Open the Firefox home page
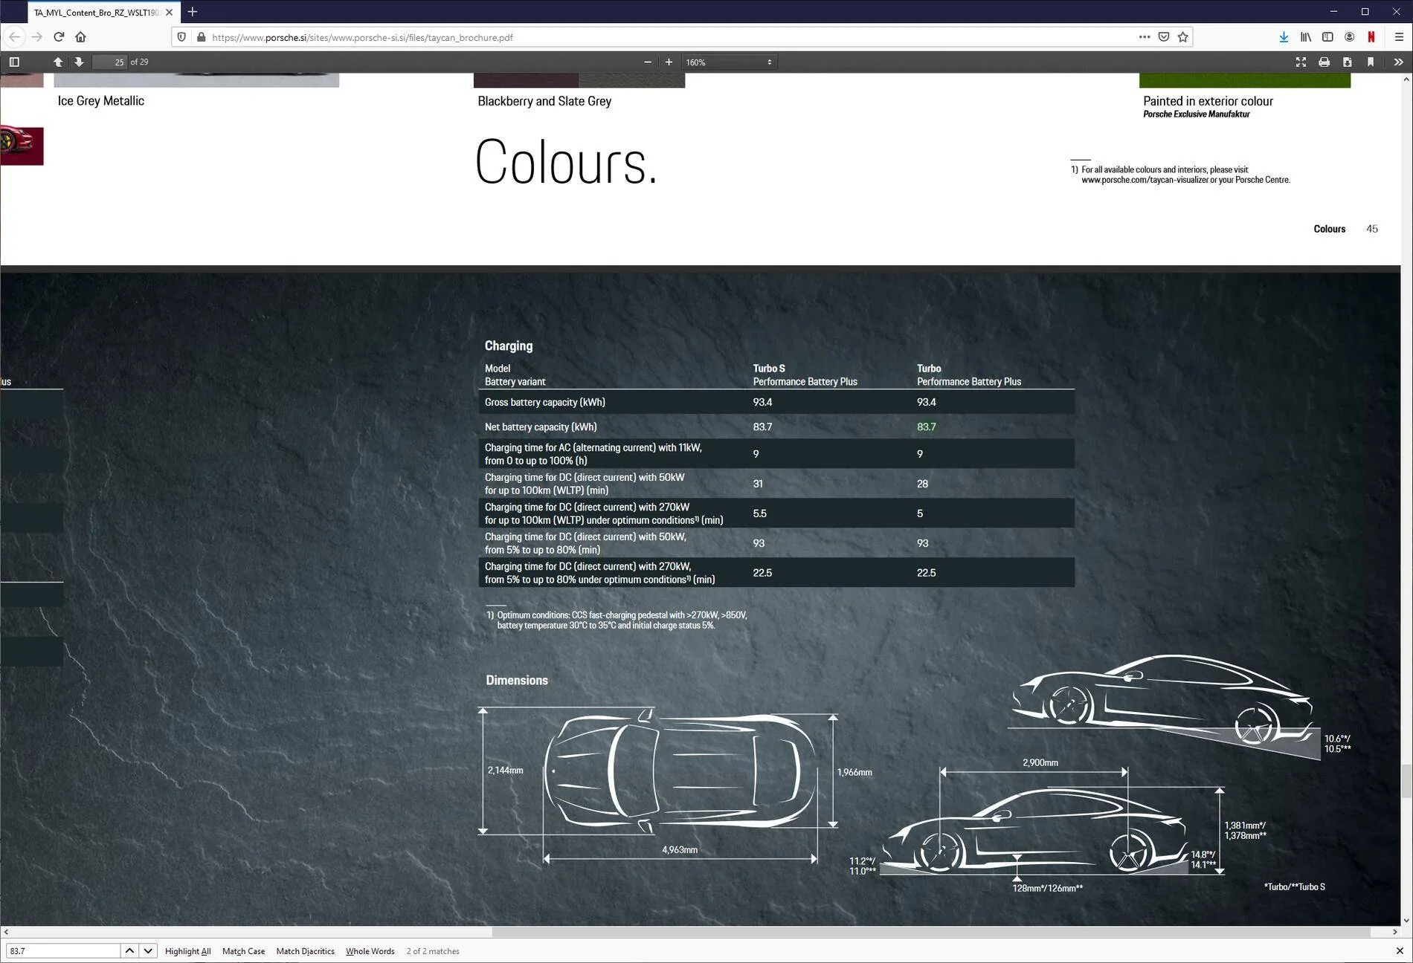 (x=80, y=36)
